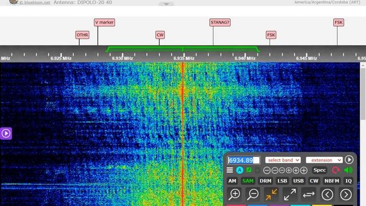The height and width of the screenshot is (206, 366).
Task: Select SAM demodulation mode
Action: (248, 181)
